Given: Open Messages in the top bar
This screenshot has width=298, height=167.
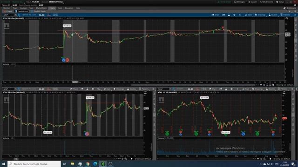Looking at the screenshot, I should click(239, 2).
